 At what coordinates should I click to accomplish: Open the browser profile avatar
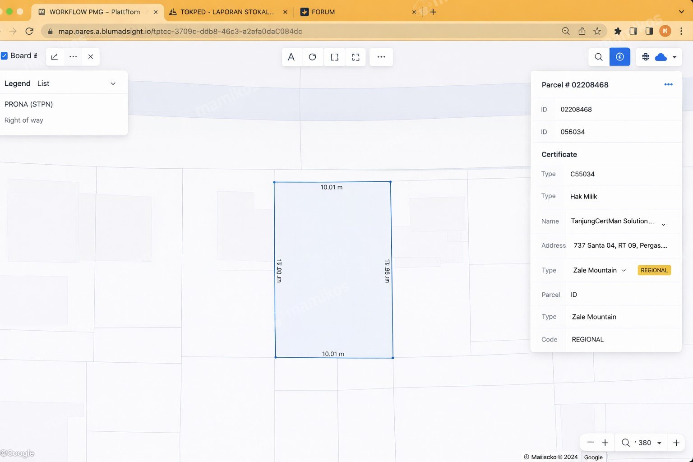coord(665,31)
